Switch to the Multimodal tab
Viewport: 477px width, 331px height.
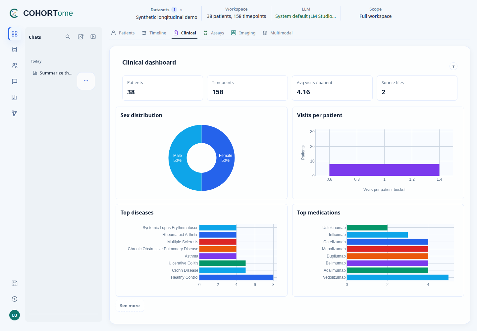point(278,33)
